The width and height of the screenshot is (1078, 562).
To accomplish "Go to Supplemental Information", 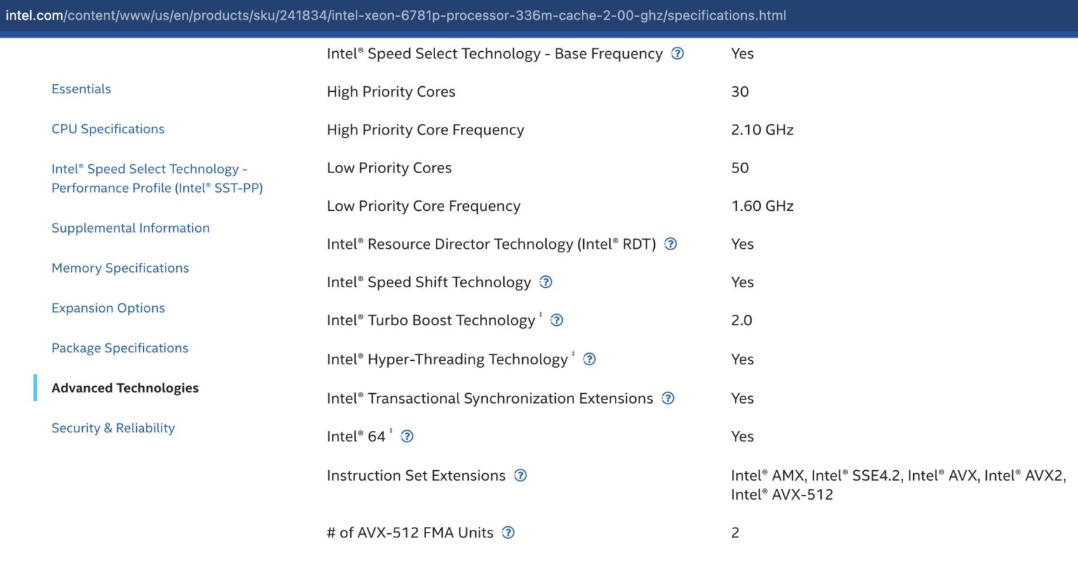I will [130, 228].
